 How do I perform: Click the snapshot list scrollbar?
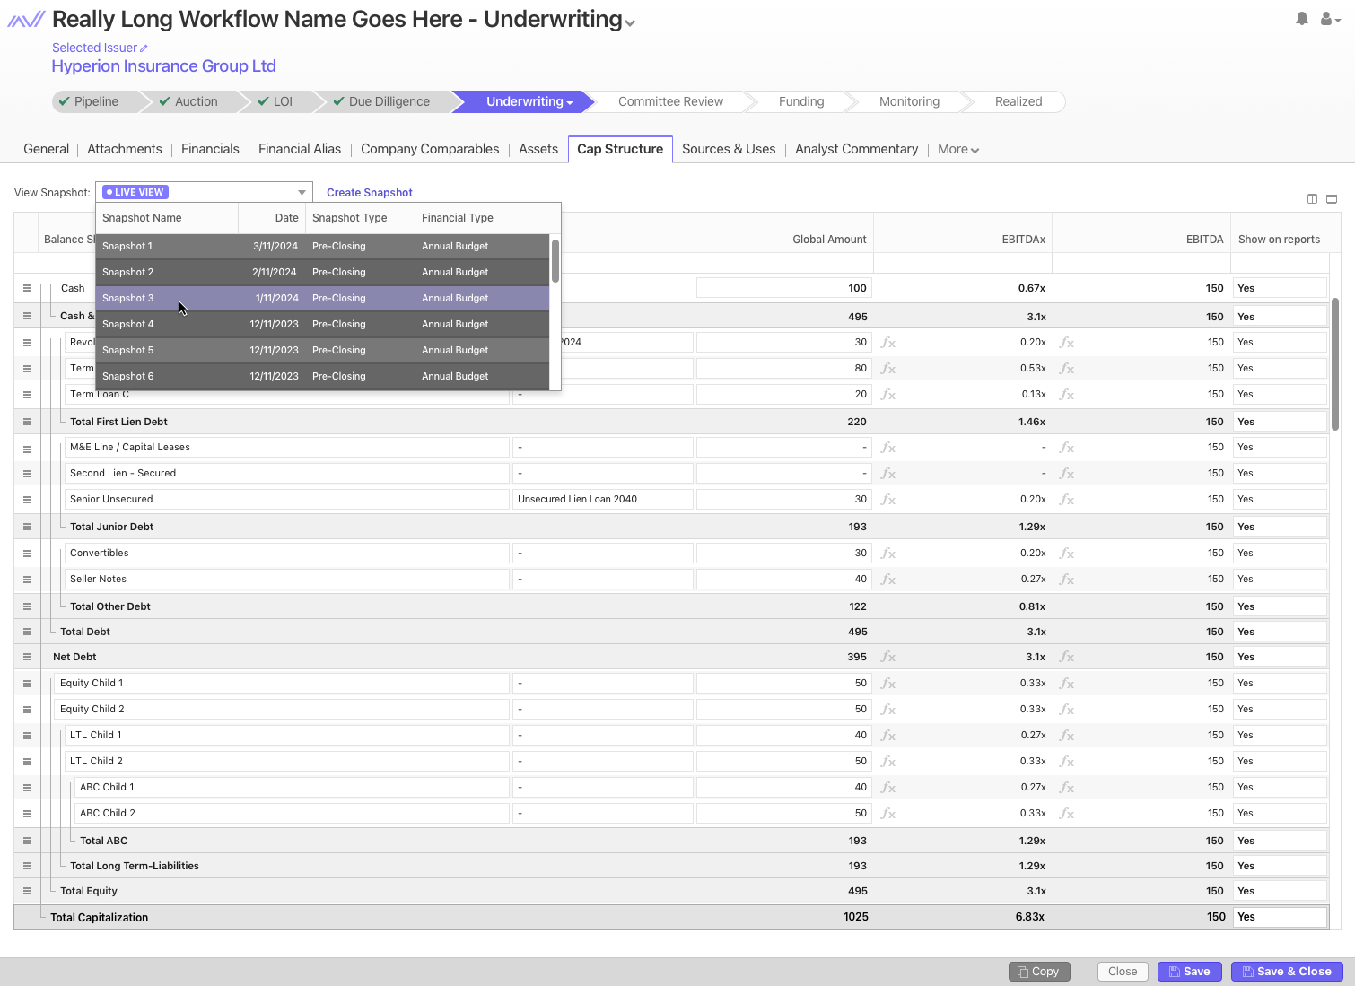(555, 261)
